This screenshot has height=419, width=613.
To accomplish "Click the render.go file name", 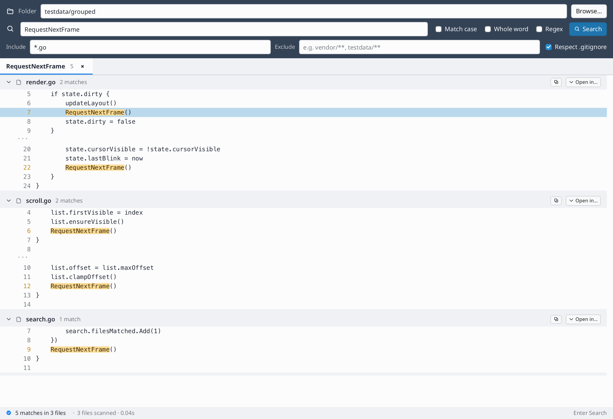I will tap(41, 82).
